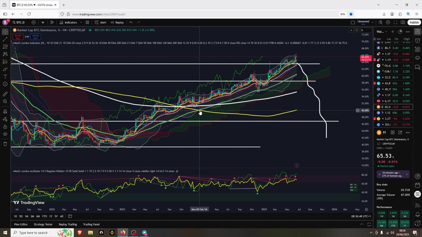Start bar Replay mode
Screen dimensions: 422x237
pyautogui.click(x=117, y=22)
